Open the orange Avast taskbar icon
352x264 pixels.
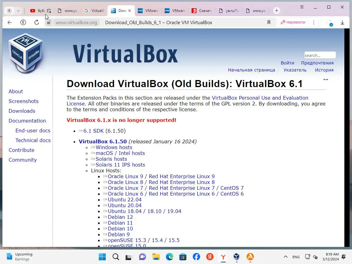pyautogui.click(x=250, y=257)
